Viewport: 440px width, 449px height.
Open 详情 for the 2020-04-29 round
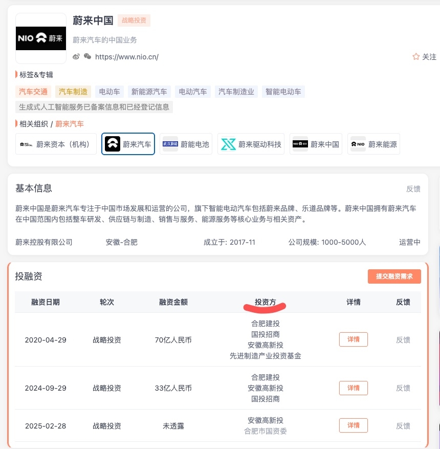click(x=354, y=339)
